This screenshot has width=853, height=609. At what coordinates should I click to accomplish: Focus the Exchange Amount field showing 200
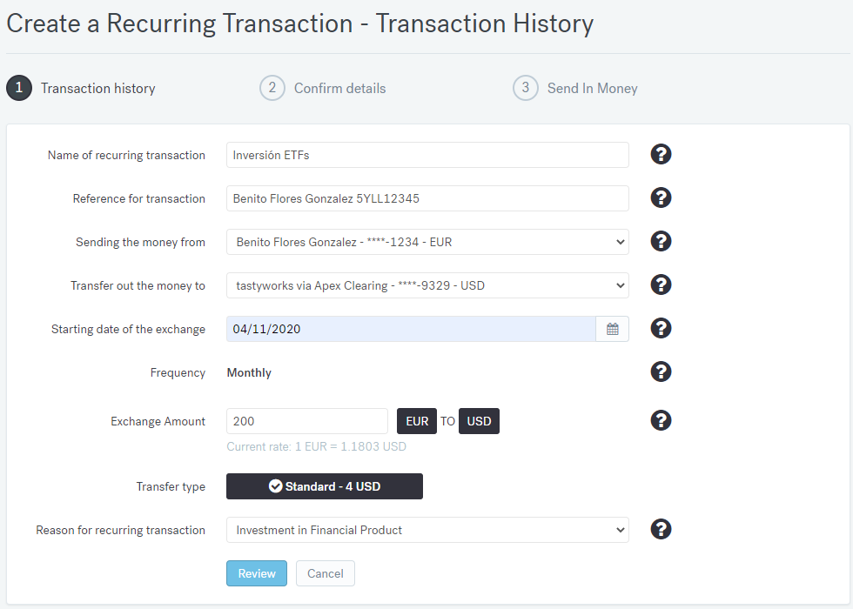tap(306, 421)
